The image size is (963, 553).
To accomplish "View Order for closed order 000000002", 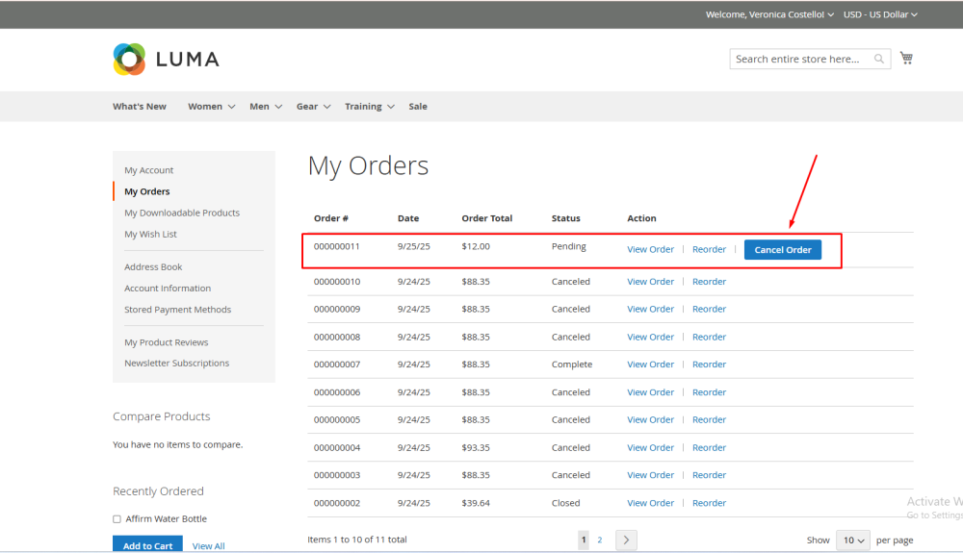I will 650,503.
